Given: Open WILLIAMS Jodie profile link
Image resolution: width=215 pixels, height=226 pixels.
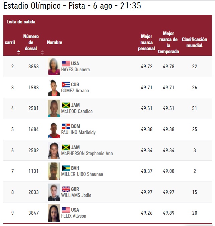Looking at the screenshot, I should pos(76,195).
